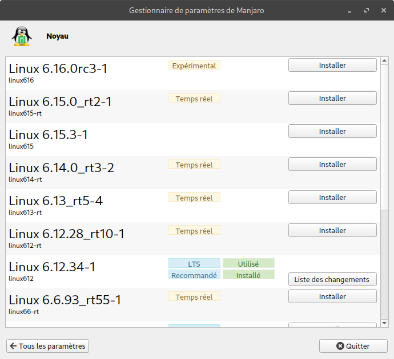
Task: Close the Manjaro settings window
Action: [384, 10]
